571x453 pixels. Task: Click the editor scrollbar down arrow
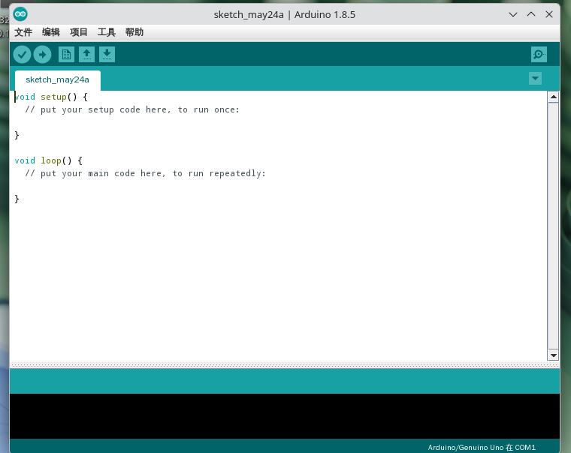(x=554, y=355)
